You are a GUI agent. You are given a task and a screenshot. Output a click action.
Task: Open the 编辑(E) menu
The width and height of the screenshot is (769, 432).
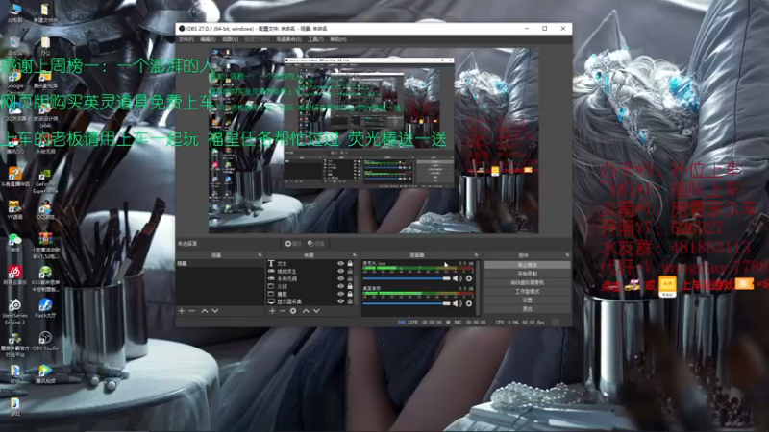[x=208, y=39]
